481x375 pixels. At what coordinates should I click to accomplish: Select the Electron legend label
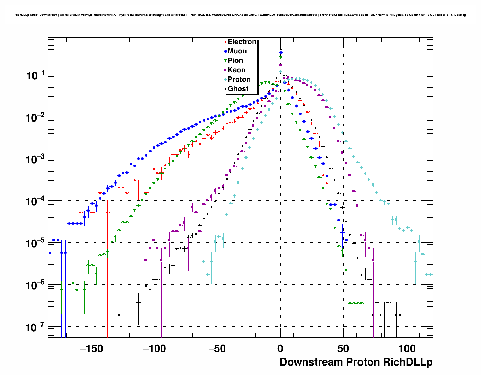(242, 42)
